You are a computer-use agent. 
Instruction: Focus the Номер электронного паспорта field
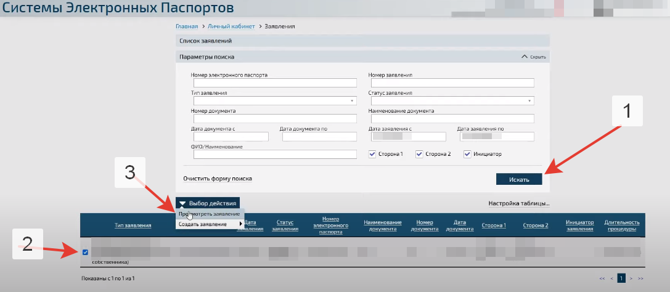click(275, 83)
